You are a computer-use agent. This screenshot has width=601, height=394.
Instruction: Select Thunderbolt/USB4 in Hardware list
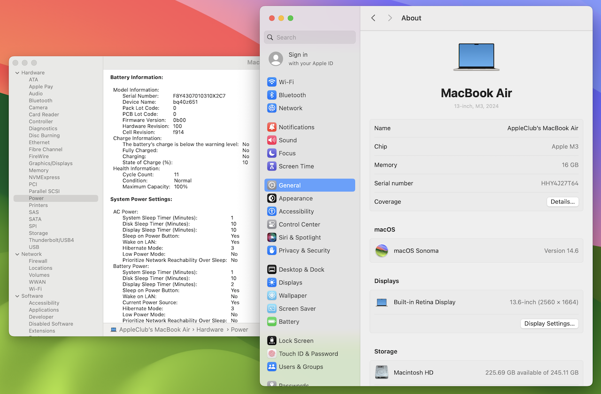[51, 240]
